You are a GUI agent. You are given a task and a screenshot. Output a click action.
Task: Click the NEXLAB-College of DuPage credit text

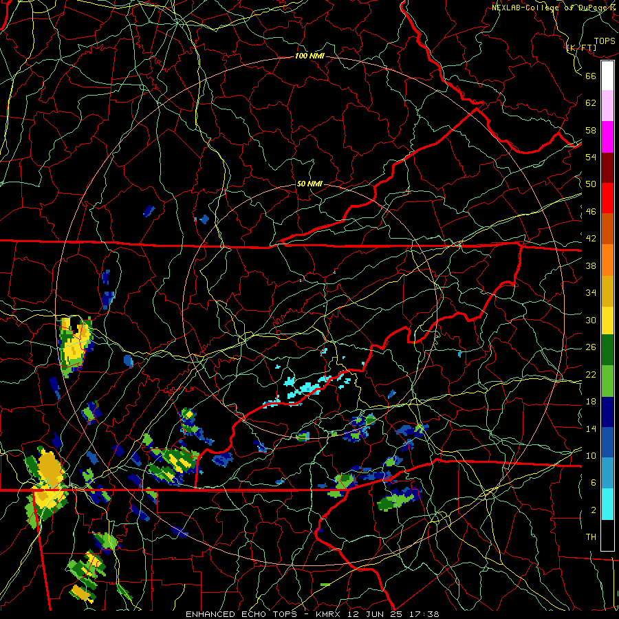tap(554, 8)
